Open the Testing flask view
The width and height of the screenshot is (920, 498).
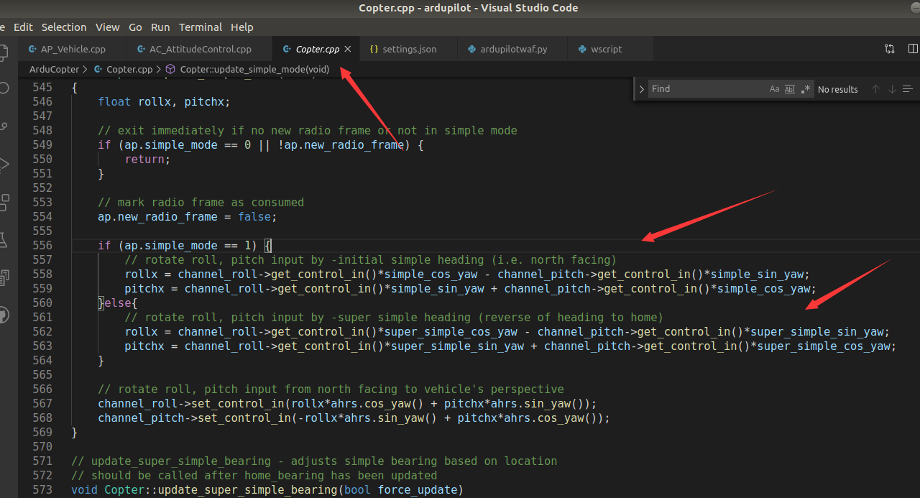(x=3, y=239)
